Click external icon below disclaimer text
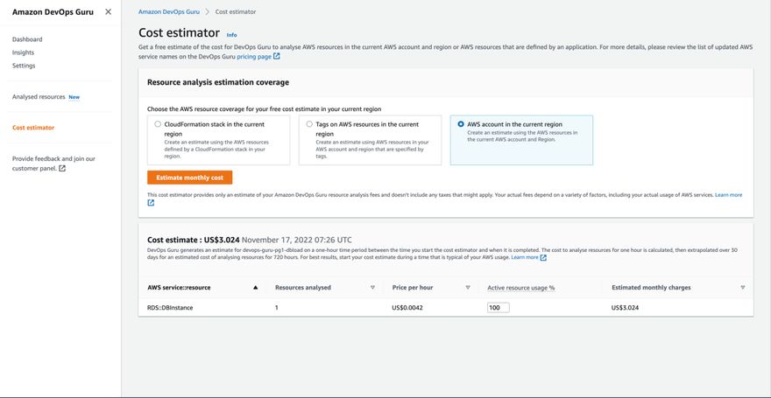Image resolution: width=771 pixels, height=398 pixels. pyautogui.click(x=151, y=202)
